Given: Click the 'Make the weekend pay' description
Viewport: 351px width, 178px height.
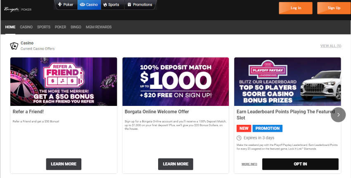Looking at the screenshot, I should pos(287,147).
